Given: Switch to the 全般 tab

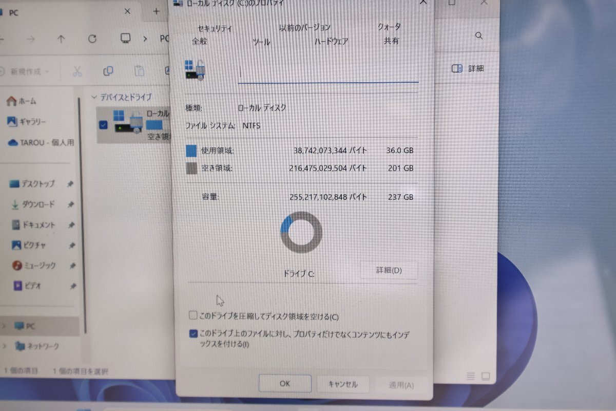Looking at the screenshot, I should (x=199, y=41).
